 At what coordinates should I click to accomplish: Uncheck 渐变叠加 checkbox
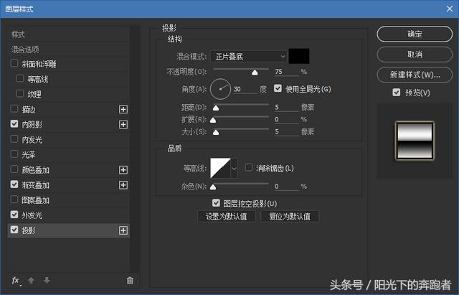pyautogui.click(x=14, y=184)
